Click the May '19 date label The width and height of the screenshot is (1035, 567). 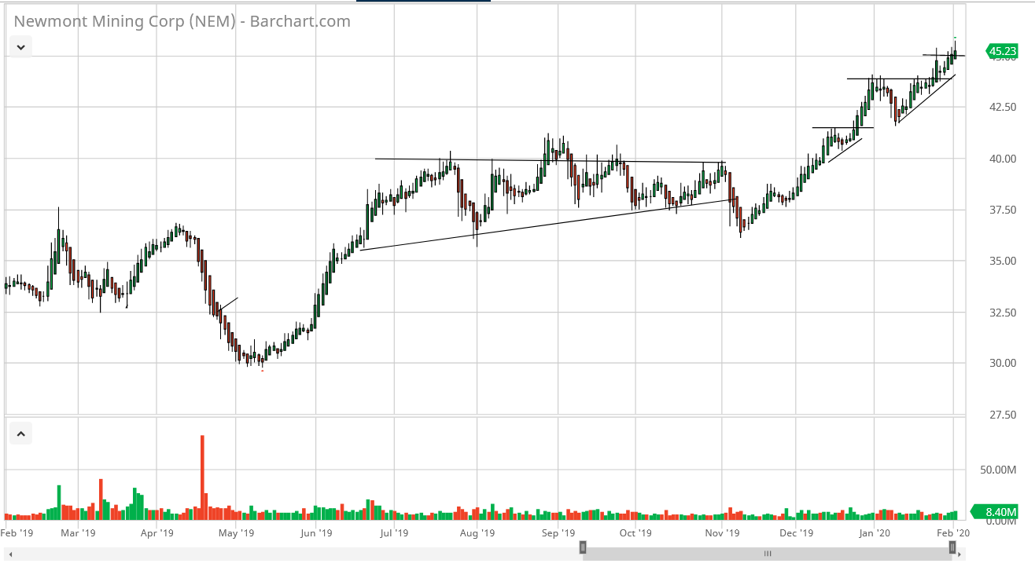[236, 533]
